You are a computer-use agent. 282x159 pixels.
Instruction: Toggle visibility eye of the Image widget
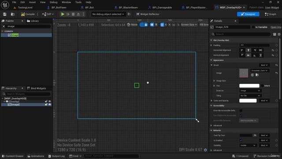pyautogui.click(x=50, y=105)
